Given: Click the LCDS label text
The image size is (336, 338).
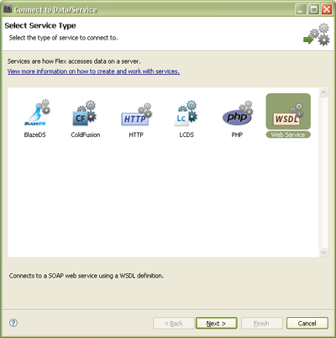Looking at the screenshot, I should pos(186,135).
